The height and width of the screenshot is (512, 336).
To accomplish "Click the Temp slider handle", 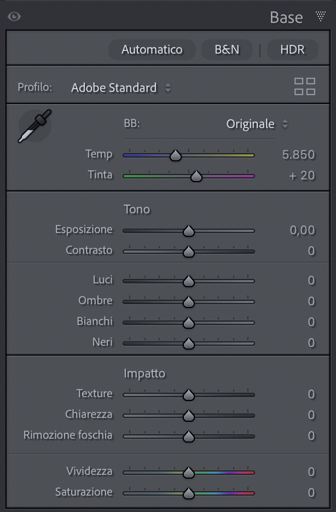I will 176,156.
